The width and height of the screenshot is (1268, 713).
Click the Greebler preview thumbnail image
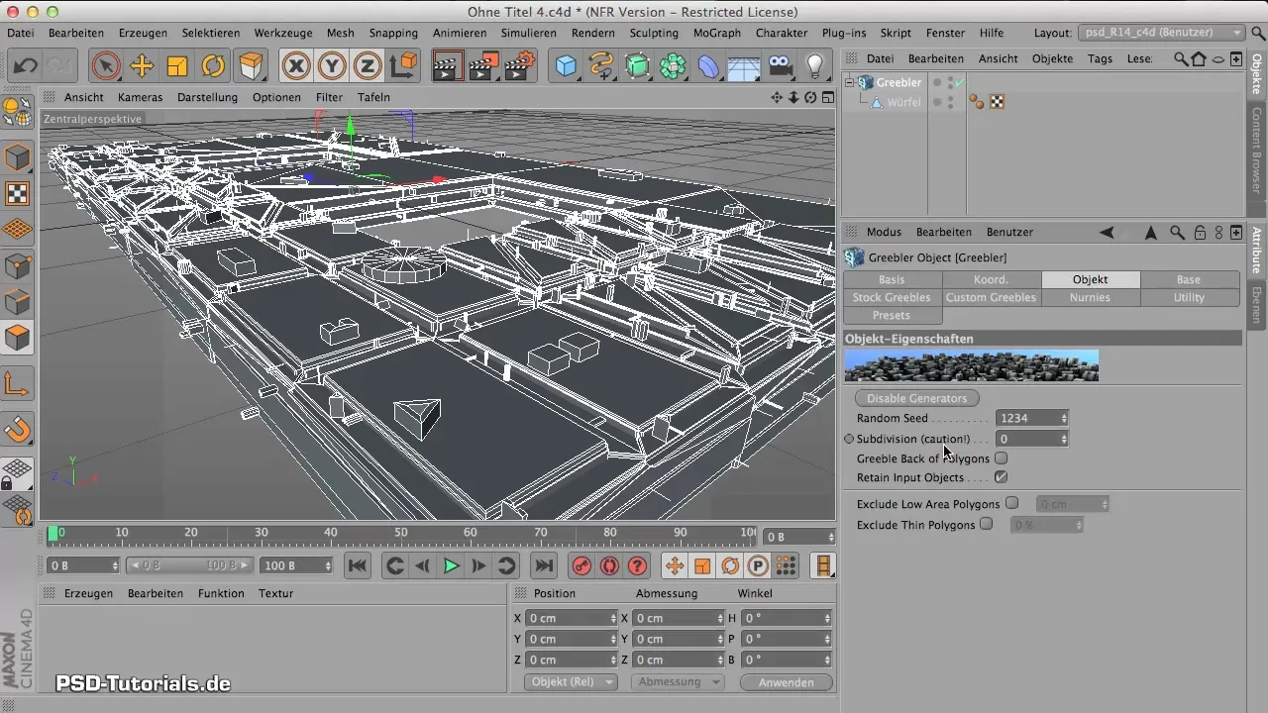click(971, 365)
